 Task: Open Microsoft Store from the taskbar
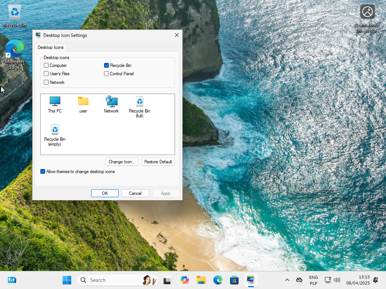click(x=234, y=280)
